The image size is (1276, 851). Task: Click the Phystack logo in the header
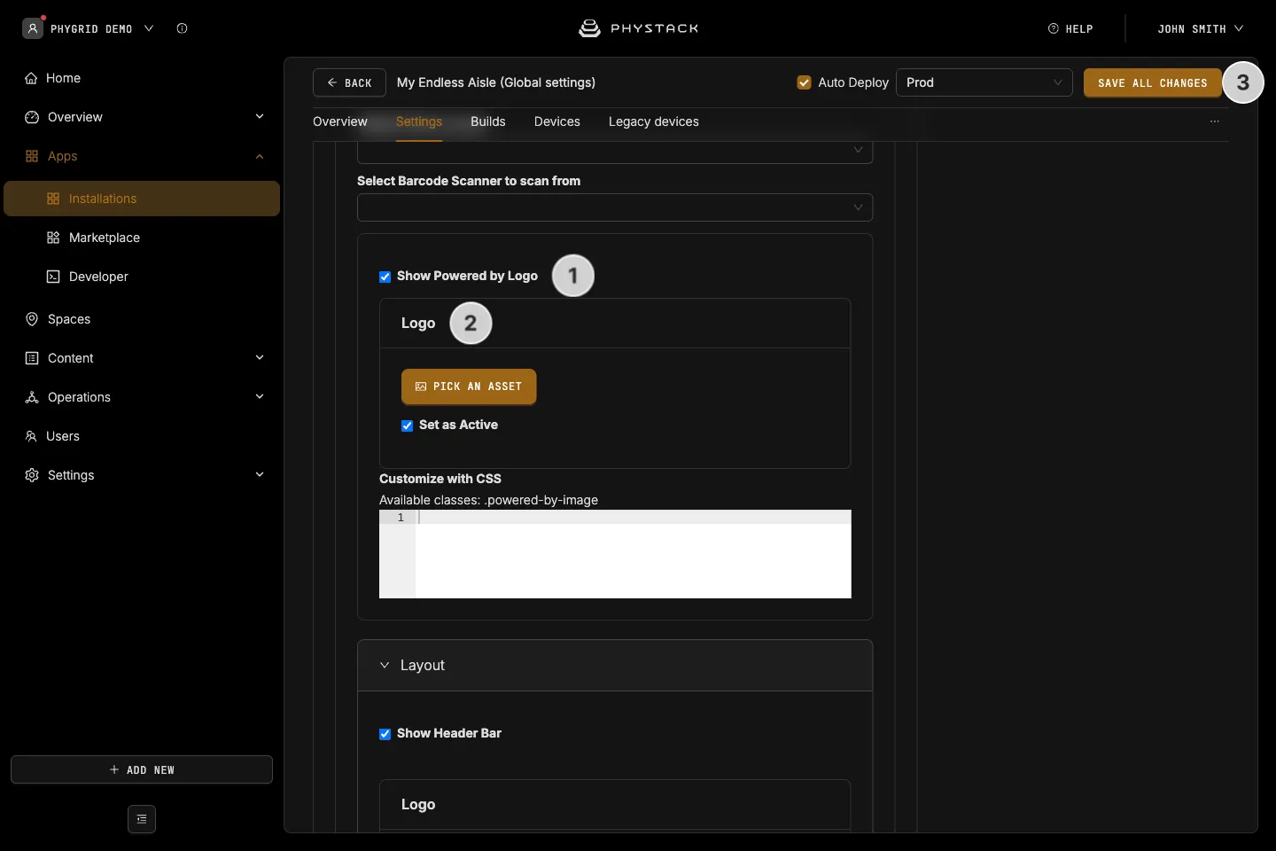tap(638, 28)
